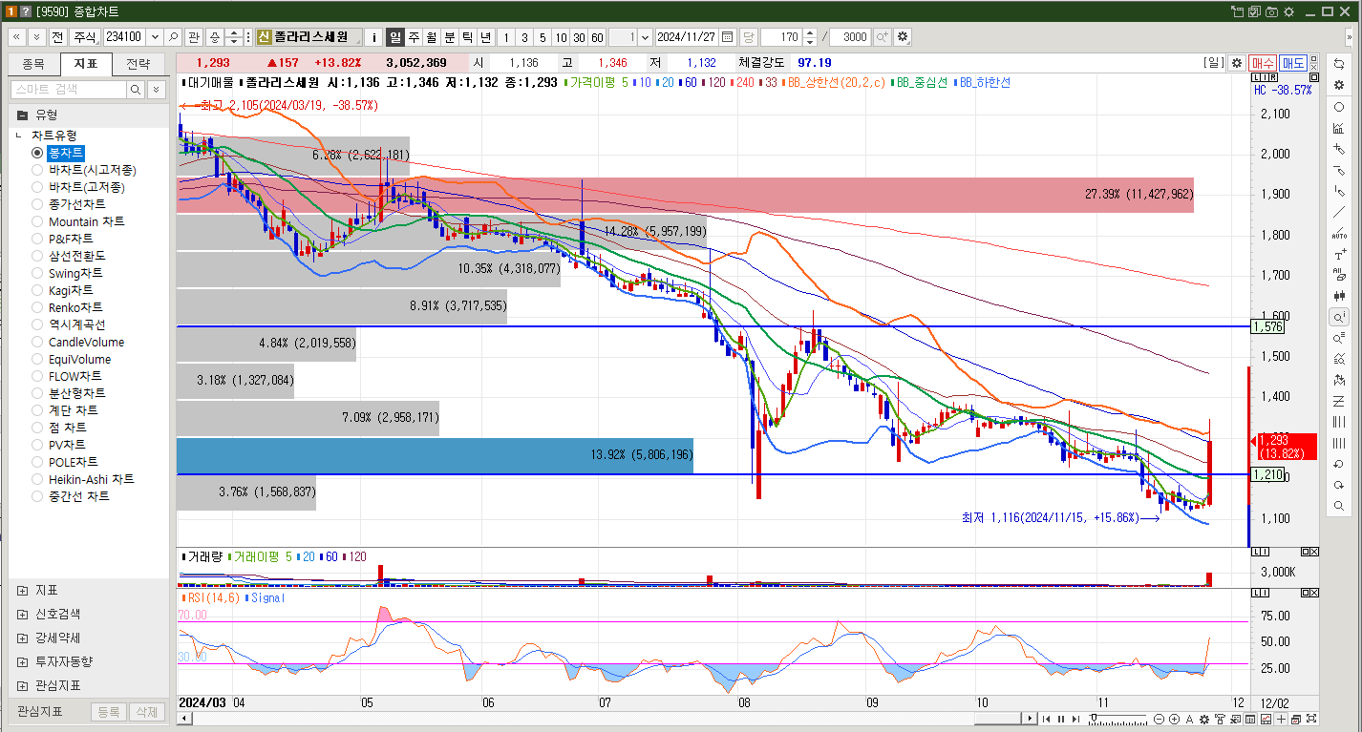Switch to the 전략 tab

click(138, 64)
